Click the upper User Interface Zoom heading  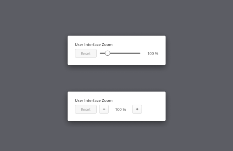tap(94, 45)
